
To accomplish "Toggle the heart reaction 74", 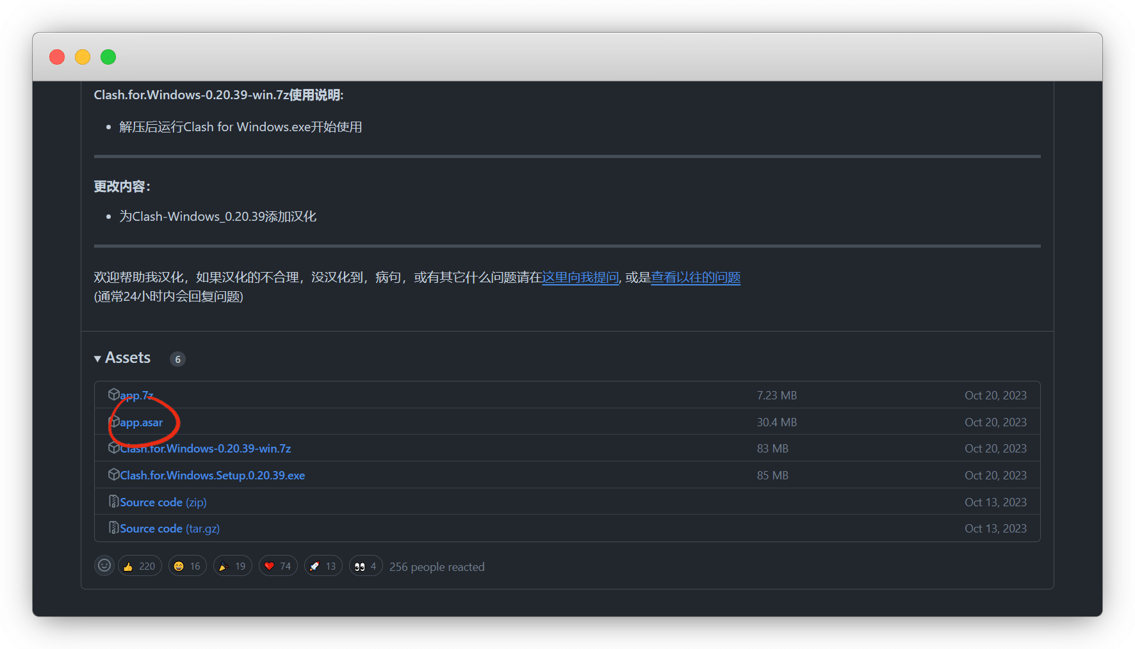I will pyautogui.click(x=278, y=566).
